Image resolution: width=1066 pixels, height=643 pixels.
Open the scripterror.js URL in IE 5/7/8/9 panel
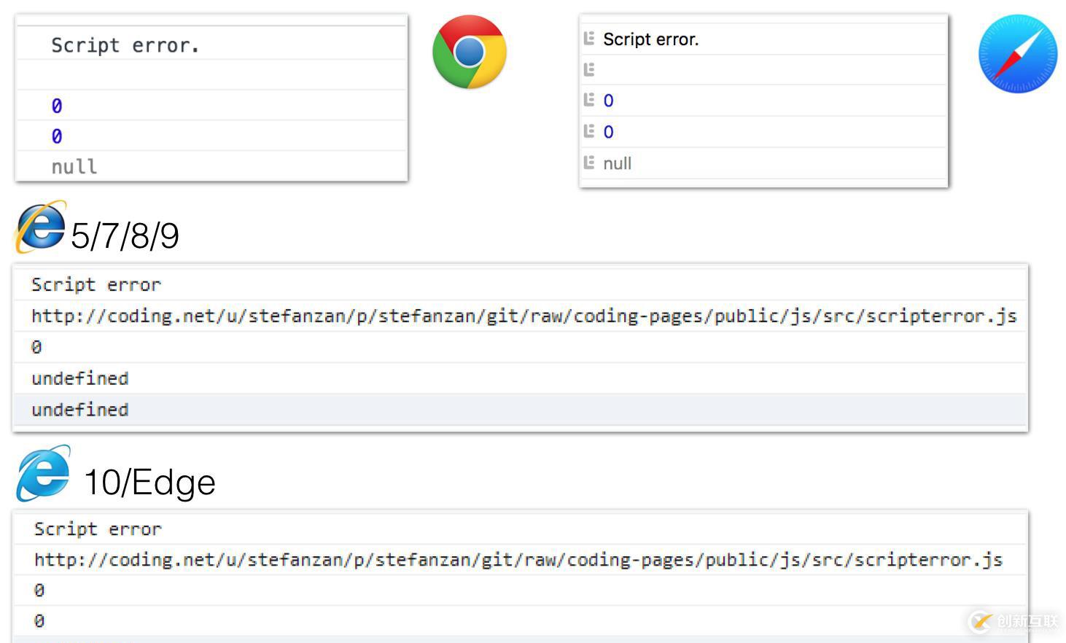point(524,316)
